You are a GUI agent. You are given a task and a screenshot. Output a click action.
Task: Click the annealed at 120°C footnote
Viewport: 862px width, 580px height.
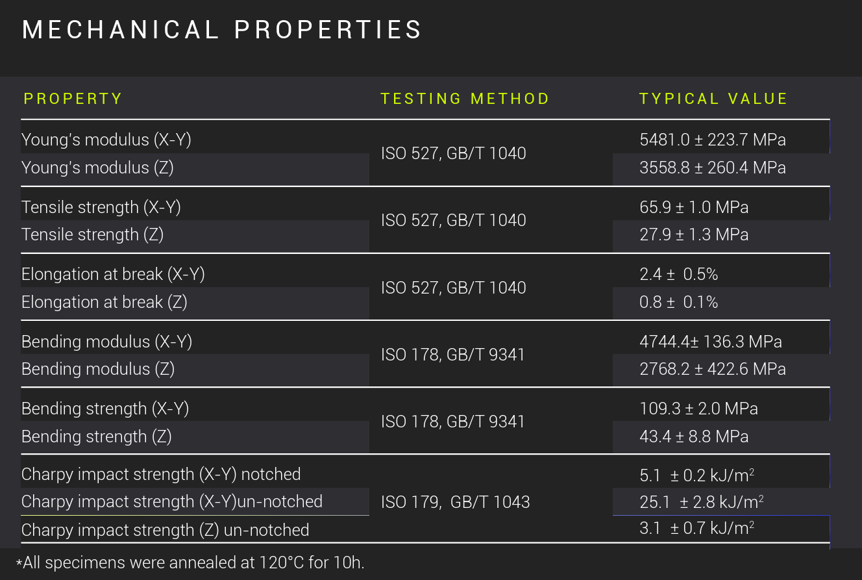191,562
